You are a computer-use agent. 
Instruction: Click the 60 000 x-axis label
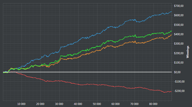pos(115,104)
